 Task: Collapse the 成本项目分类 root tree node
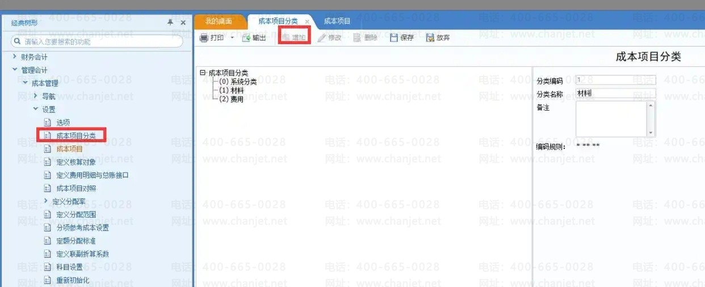point(203,73)
